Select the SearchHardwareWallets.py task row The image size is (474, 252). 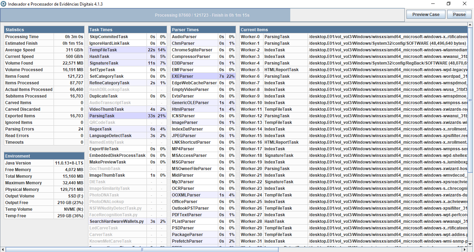click(x=117, y=221)
